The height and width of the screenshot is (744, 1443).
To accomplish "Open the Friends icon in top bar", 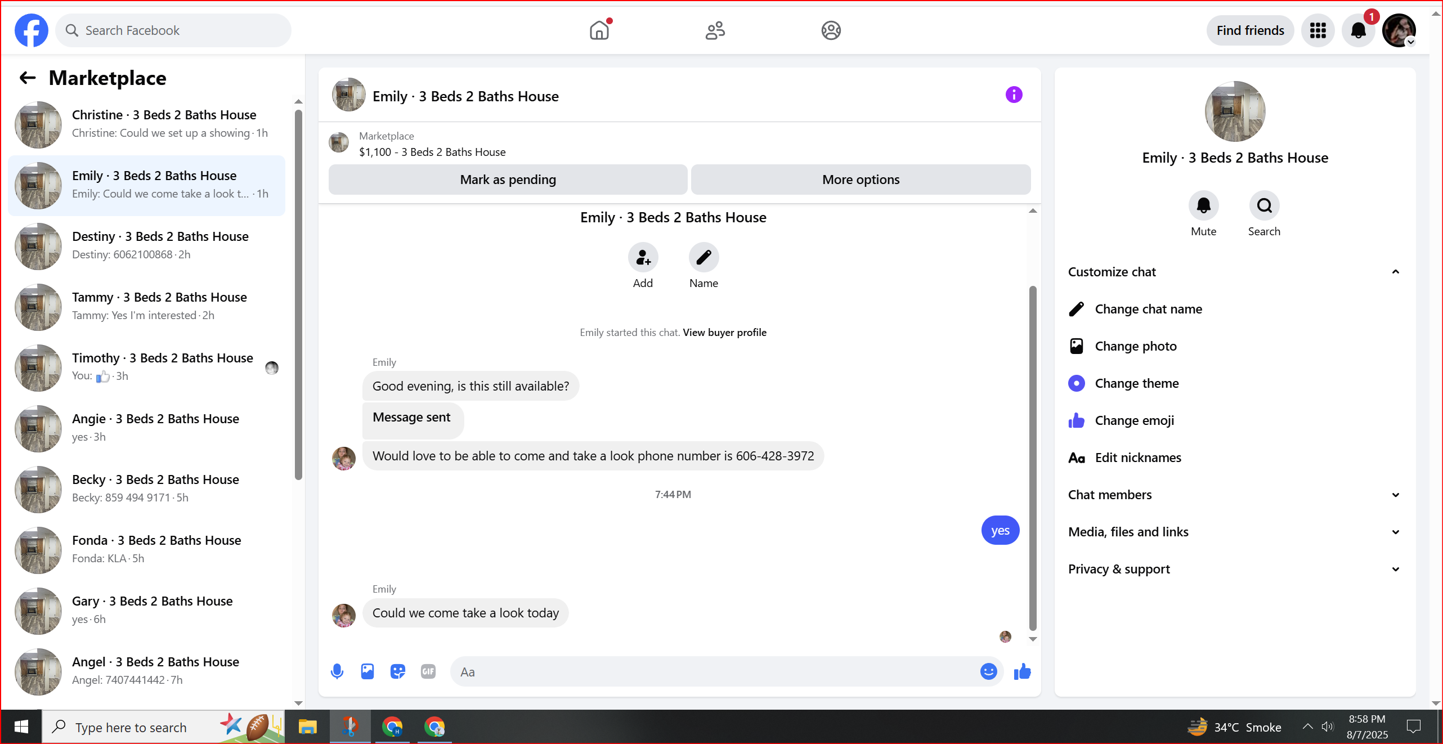I will click(715, 30).
